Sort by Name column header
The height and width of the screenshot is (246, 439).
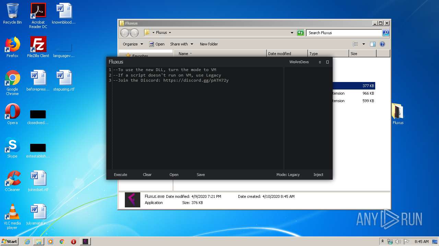(x=220, y=54)
